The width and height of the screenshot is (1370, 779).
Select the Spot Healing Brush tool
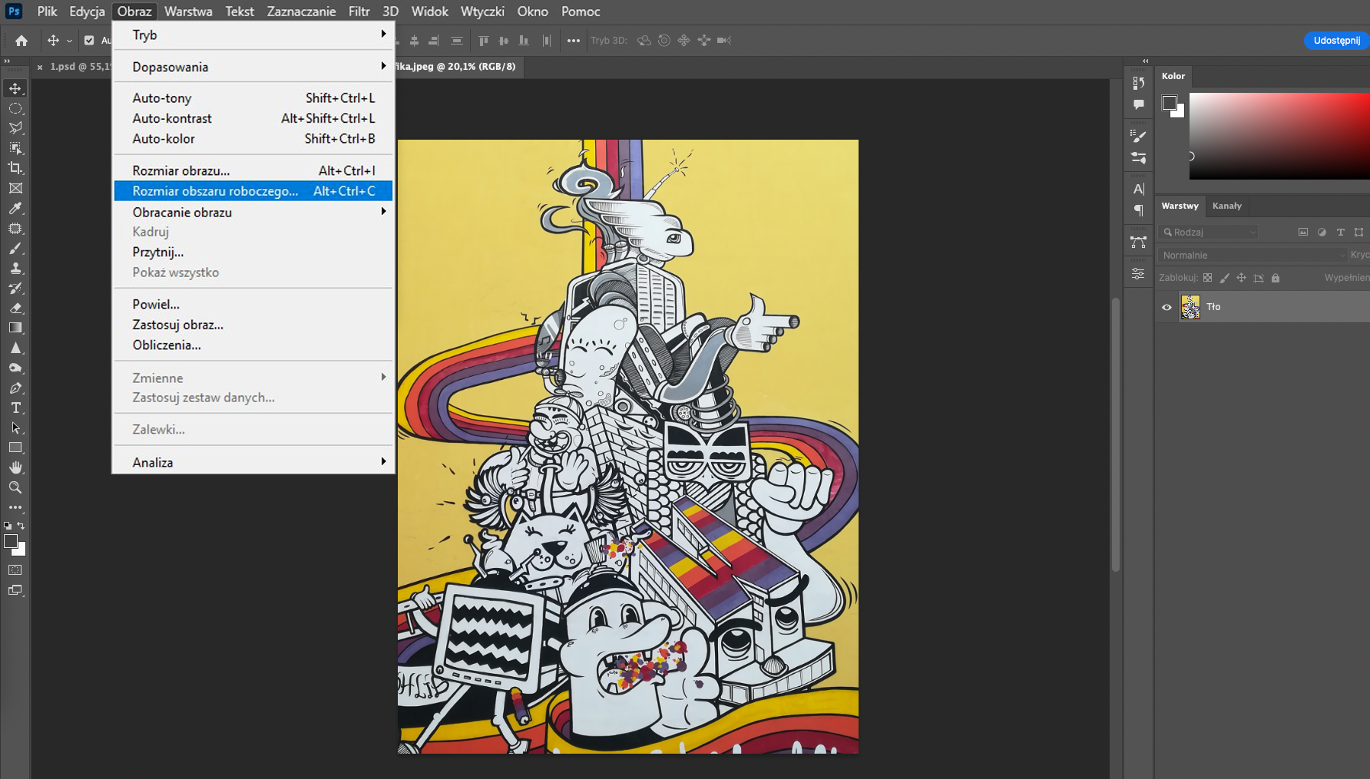15,228
